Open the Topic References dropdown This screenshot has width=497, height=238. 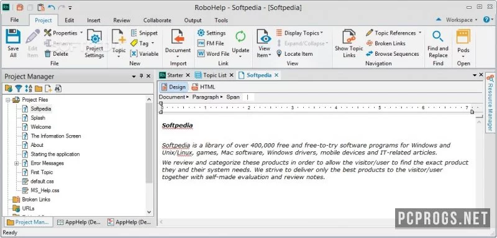(x=420, y=33)
